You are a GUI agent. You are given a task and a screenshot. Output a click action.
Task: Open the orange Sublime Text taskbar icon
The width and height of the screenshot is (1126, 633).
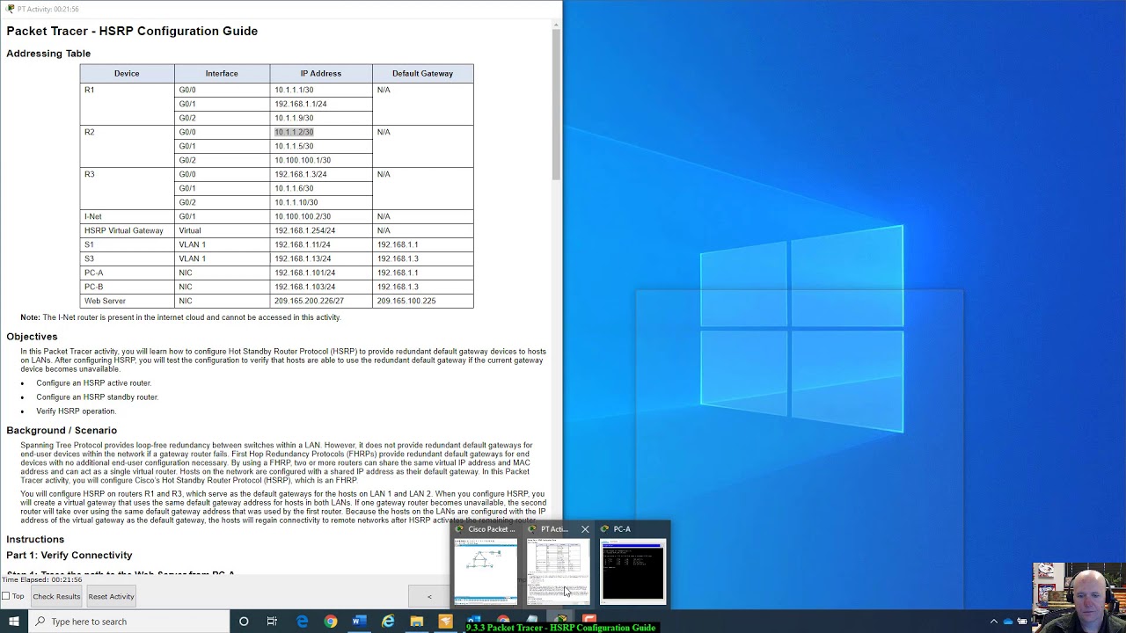point(445,622)
